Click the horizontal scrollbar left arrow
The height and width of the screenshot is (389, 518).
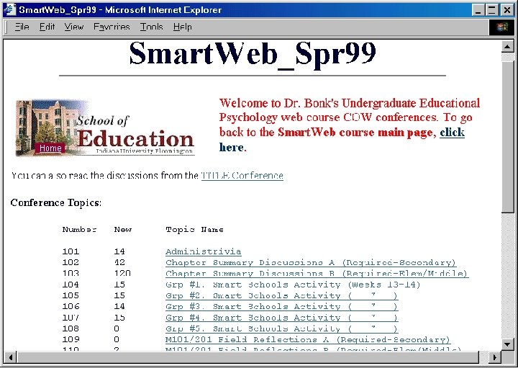(x=11, y=357)
